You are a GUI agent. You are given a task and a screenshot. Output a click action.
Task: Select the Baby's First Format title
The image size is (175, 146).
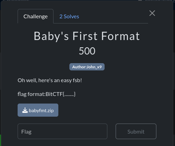pos(87,36)
